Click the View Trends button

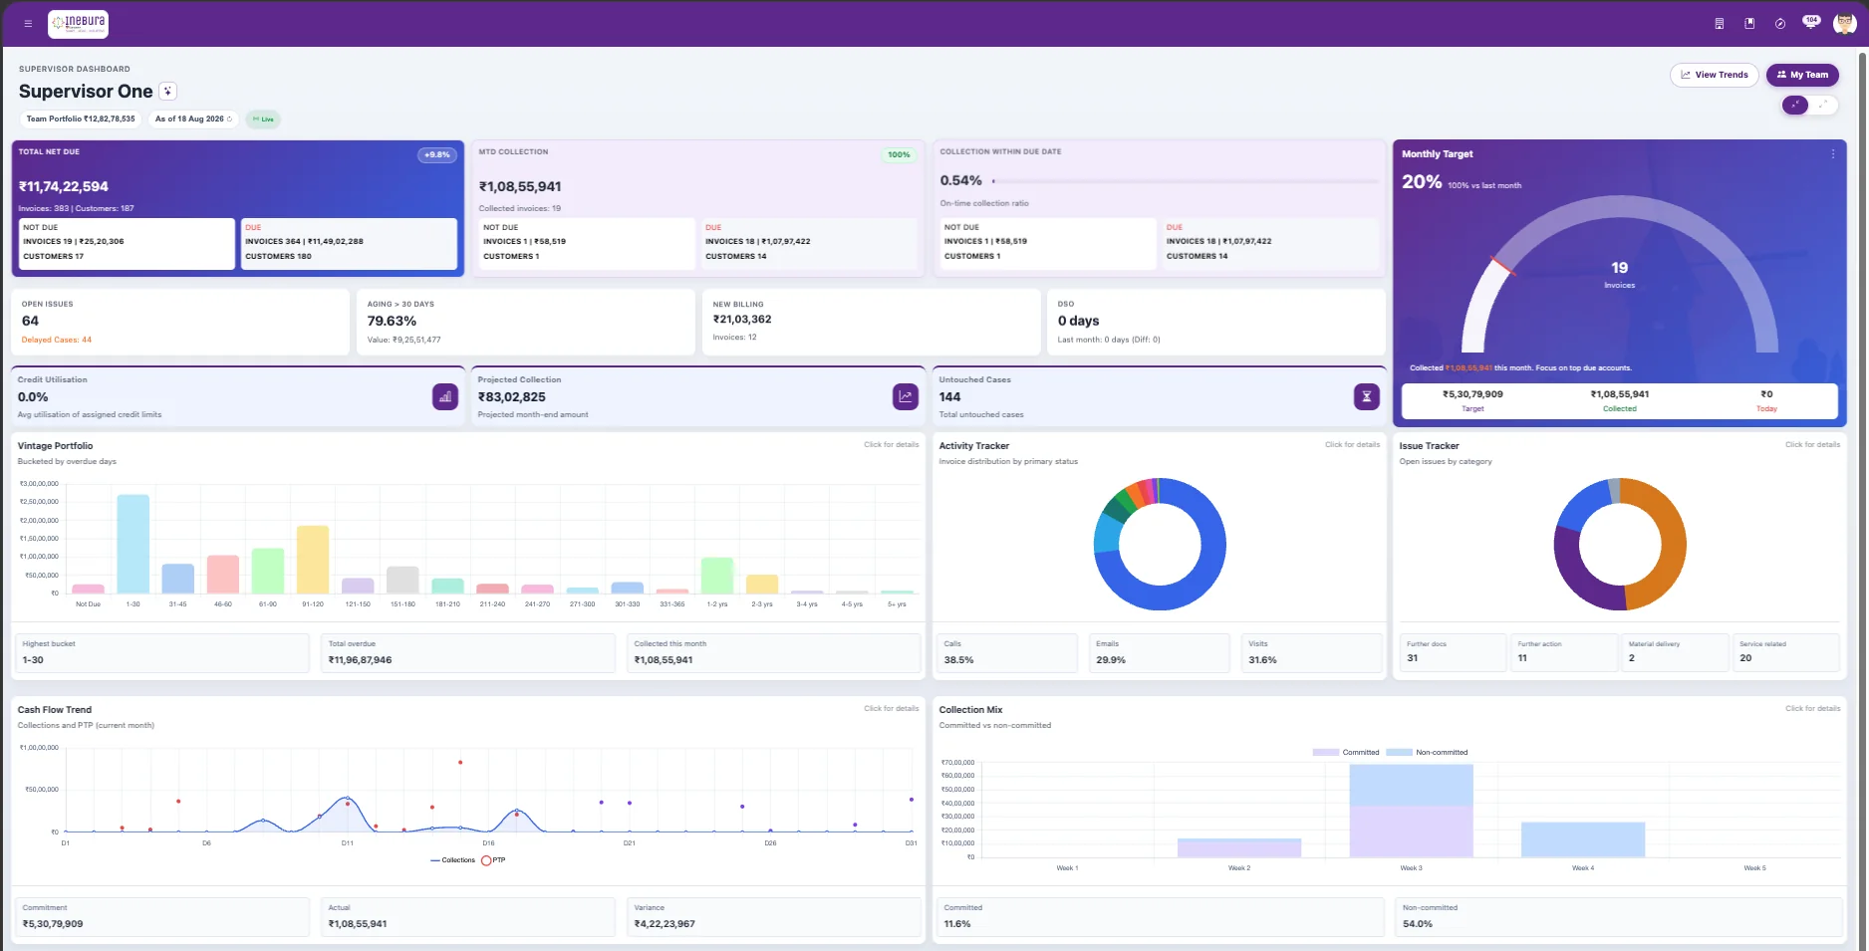click(1714, 75)
